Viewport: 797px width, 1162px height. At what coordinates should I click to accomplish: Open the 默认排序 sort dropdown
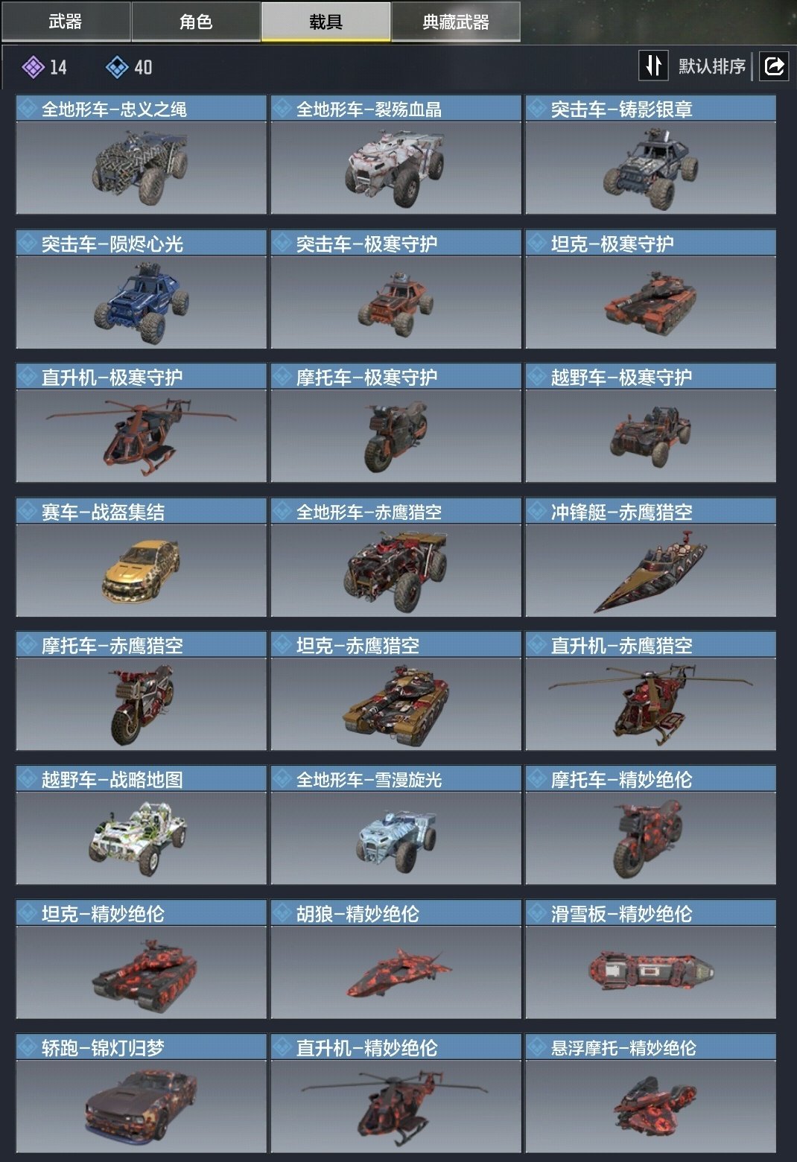(x=711, y=66)
